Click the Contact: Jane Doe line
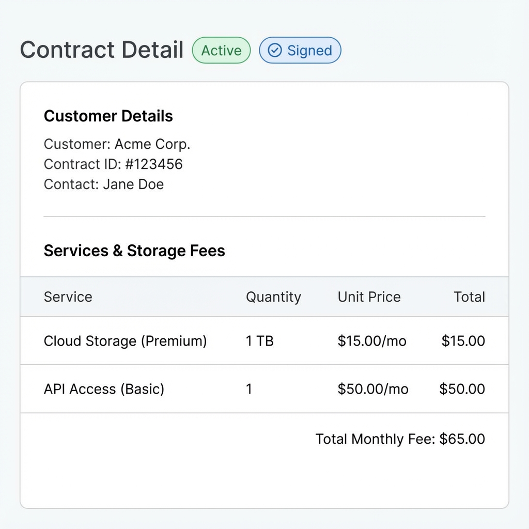This screenshot has width=529, height=529. click(103, 184)
